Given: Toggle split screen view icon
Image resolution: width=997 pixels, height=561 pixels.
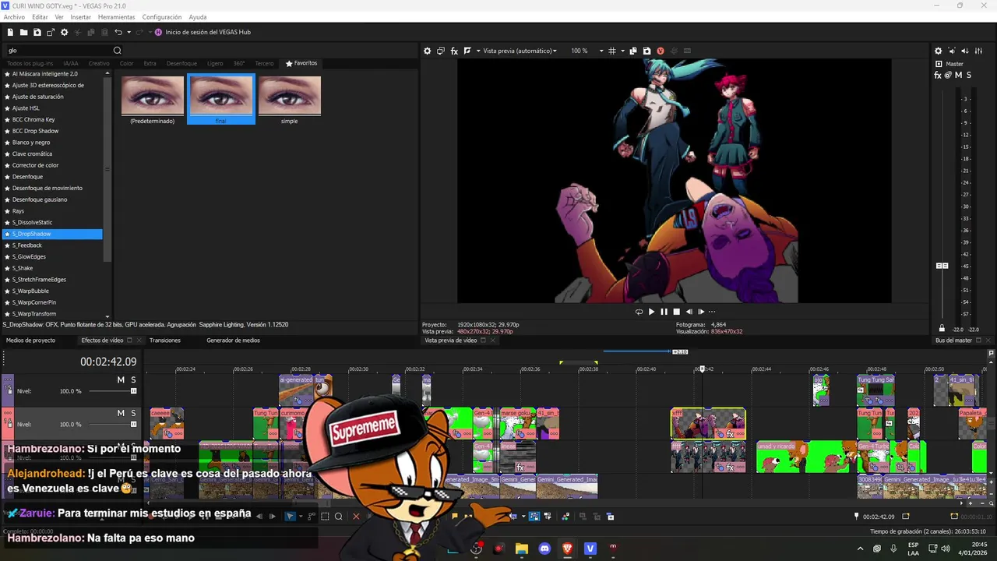Looking at the screenshot, I should (467, 51).
